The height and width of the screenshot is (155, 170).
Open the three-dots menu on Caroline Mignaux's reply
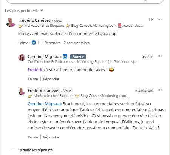tap(159, 56)
